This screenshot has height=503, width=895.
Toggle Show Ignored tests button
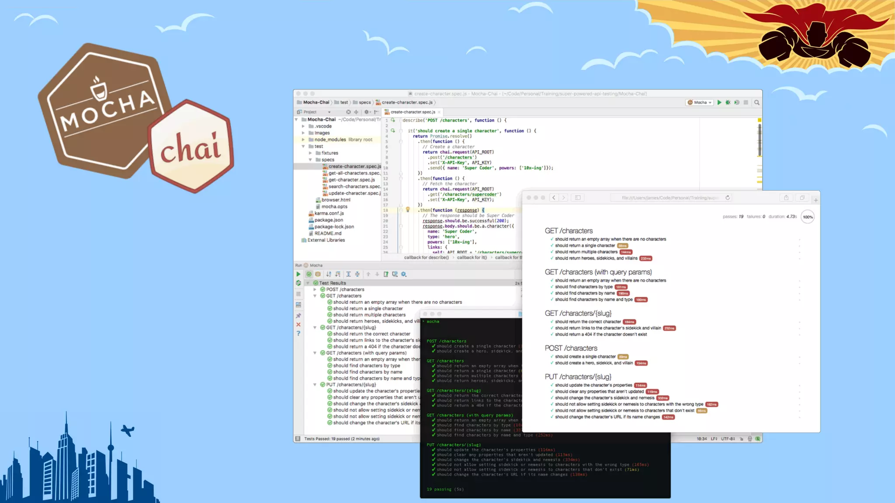click(318, 274)
